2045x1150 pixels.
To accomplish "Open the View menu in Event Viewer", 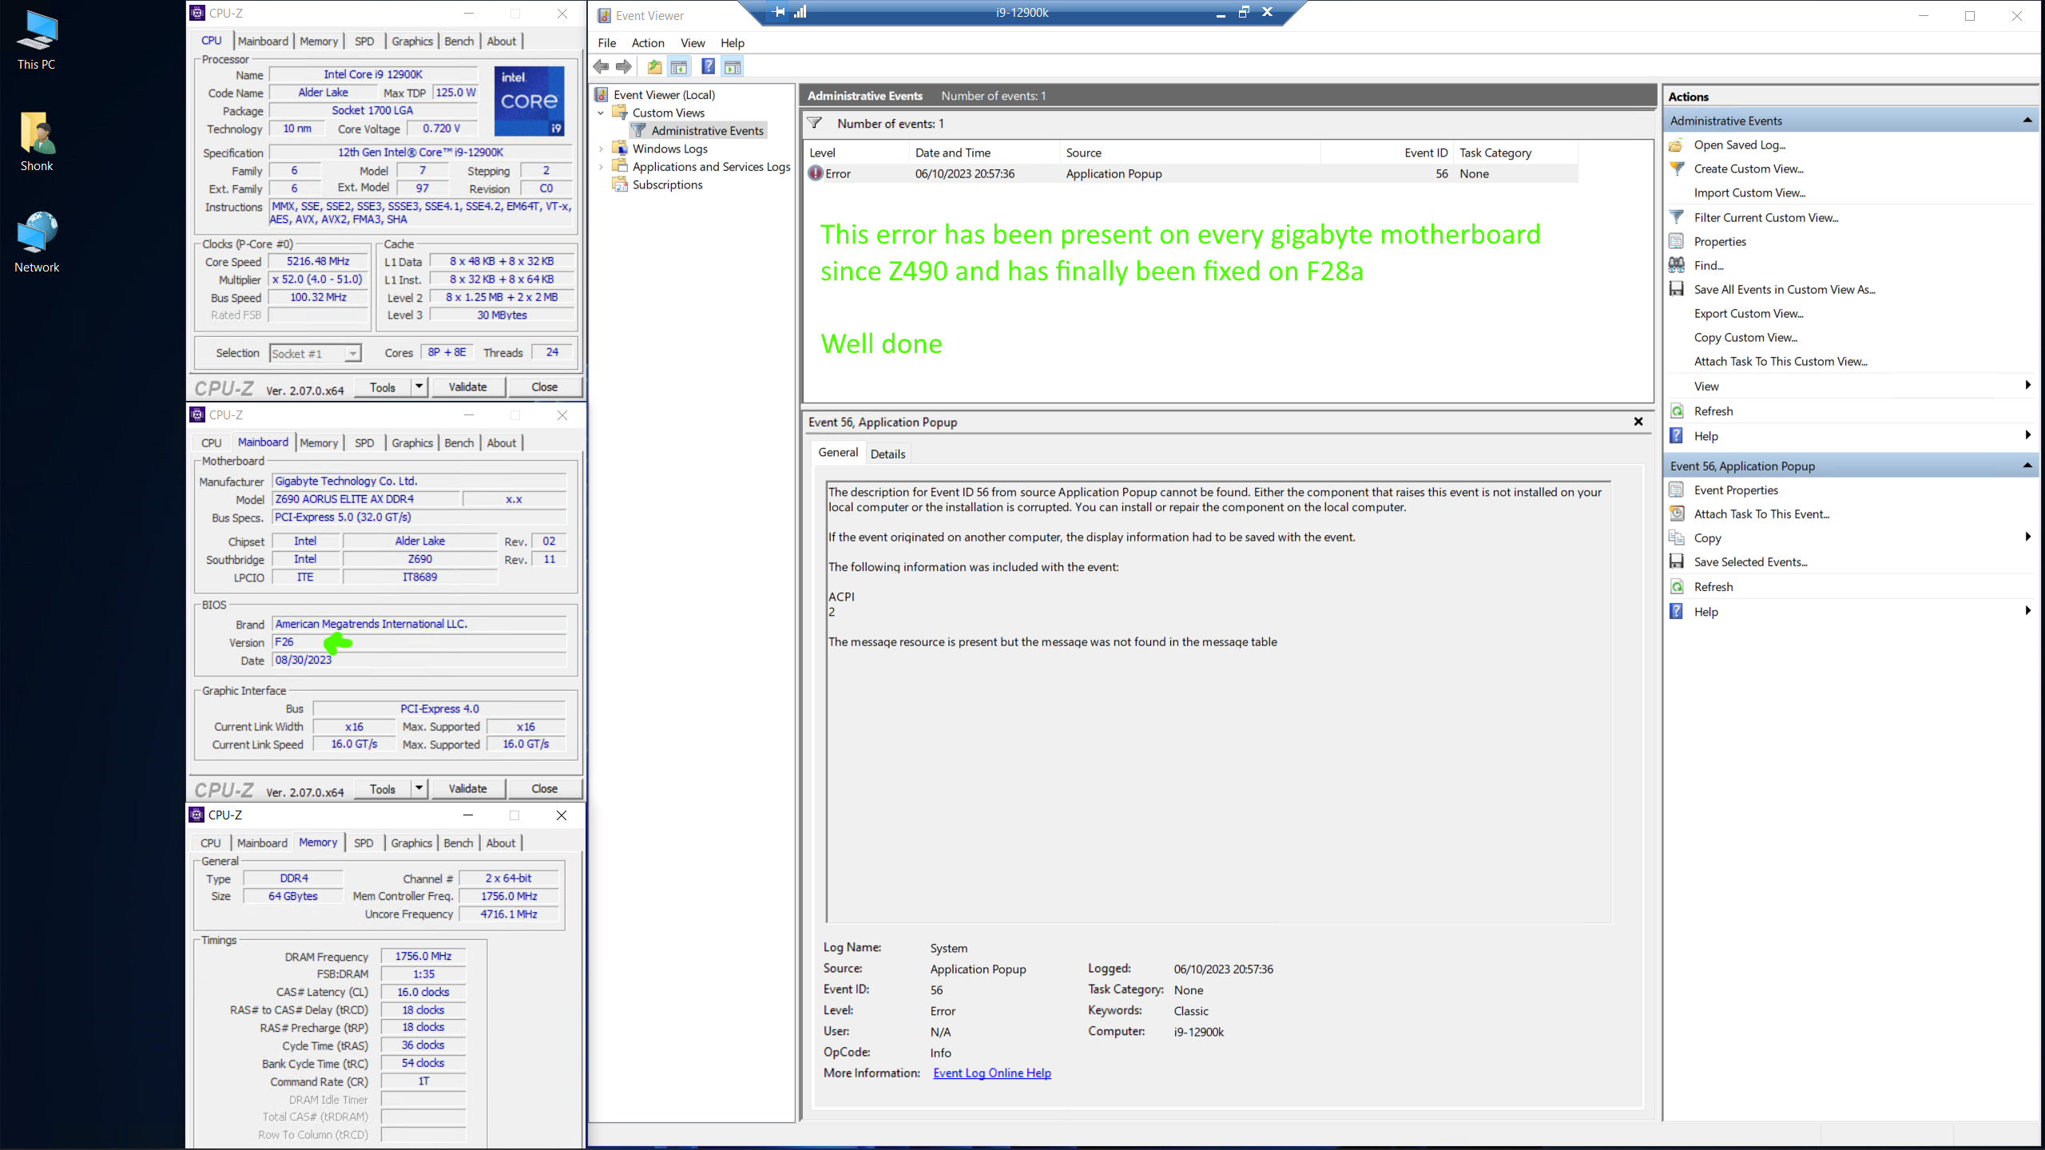I will pos(693,42).
